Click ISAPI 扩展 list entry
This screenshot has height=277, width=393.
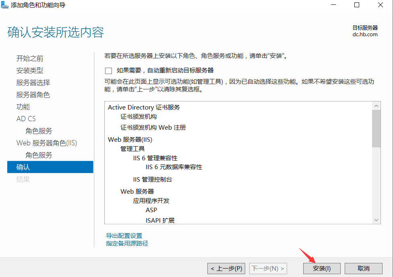(x=160, y=220)
